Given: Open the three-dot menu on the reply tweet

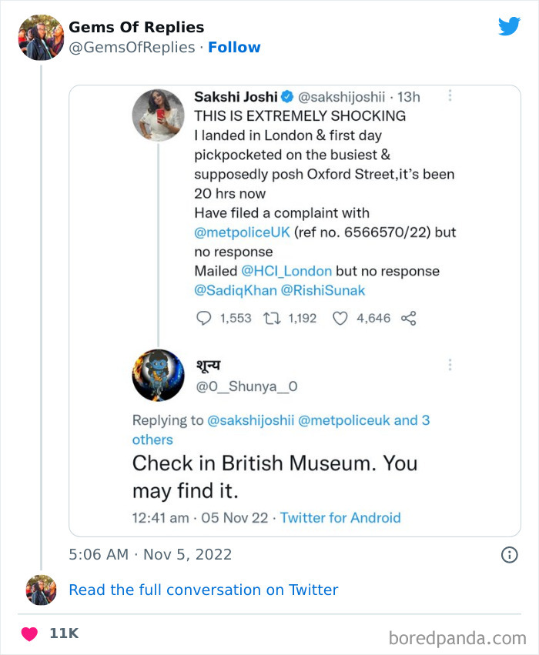Looking at the screenshot, I should coord(450,364).
